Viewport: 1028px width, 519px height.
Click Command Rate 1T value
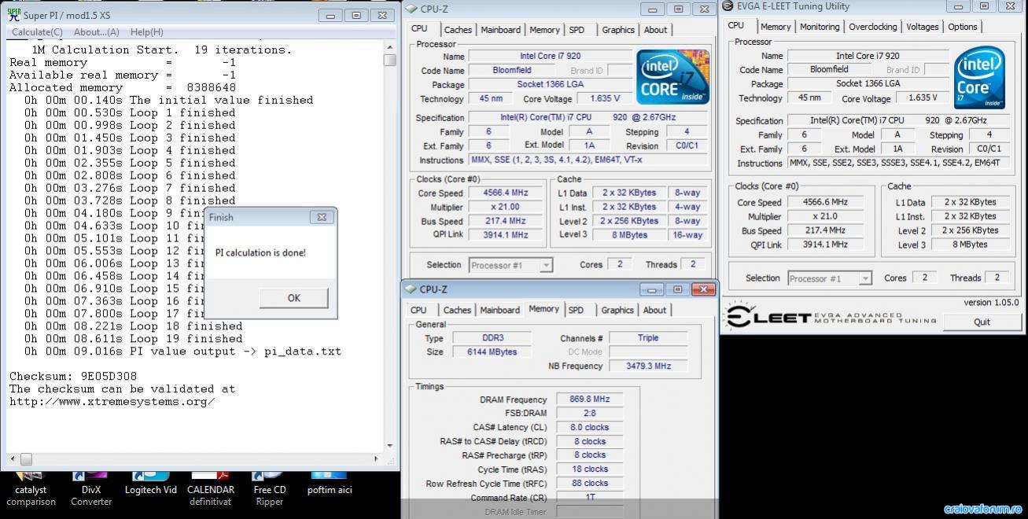[x=589, y=497]
